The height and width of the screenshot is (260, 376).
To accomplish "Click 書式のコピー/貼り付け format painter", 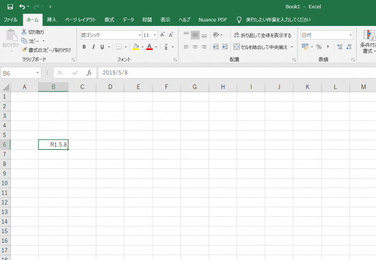I will pyautogui.click(x=46, y=50).
